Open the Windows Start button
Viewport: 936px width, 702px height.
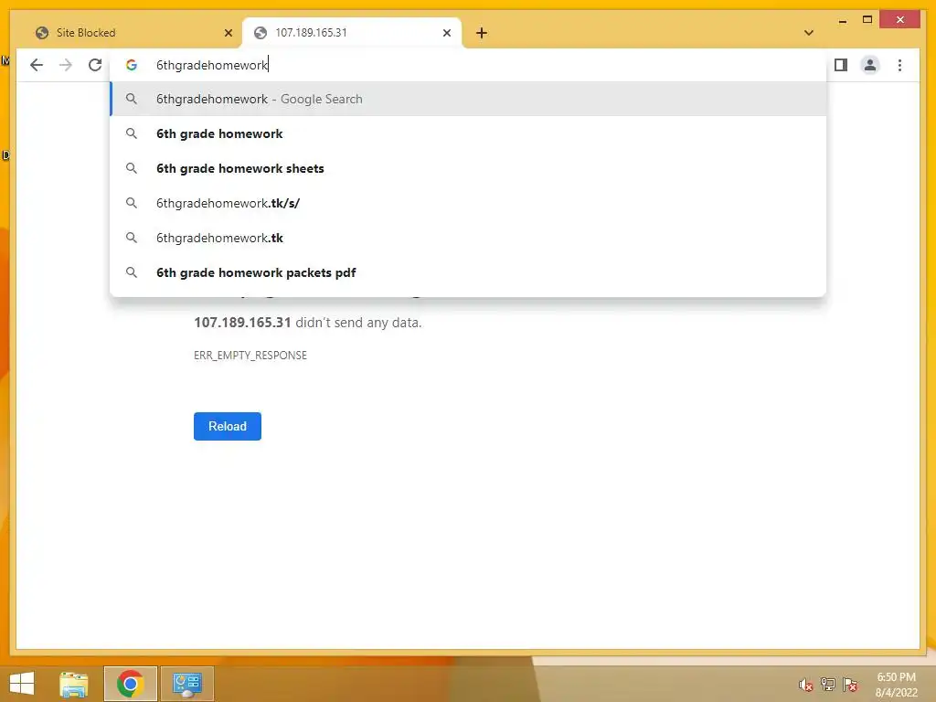pos(22,684)
